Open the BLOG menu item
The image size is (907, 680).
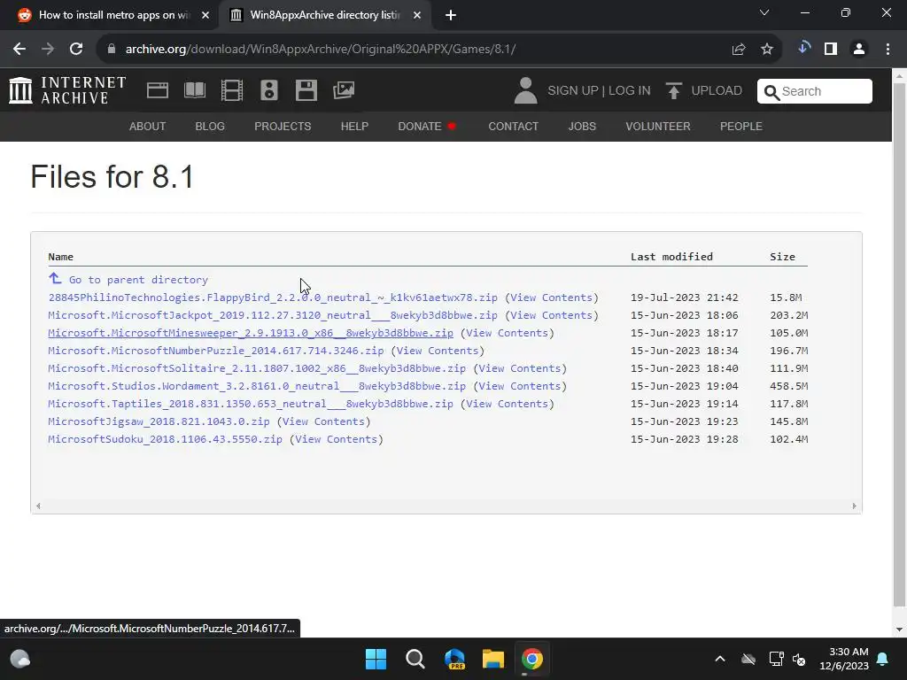click(210, 126)
